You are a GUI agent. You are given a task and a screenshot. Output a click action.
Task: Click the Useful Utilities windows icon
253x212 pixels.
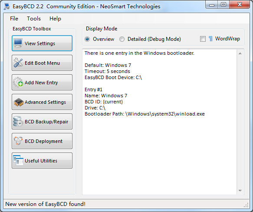point(18,160)
